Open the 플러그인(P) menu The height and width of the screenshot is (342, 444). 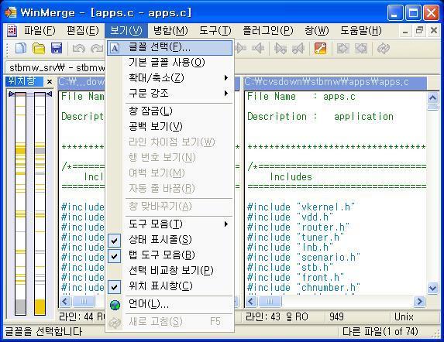tap(268, 30)
